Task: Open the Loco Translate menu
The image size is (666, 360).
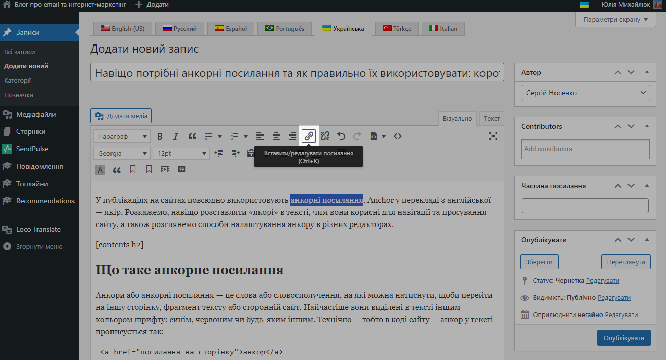Action: [40, 229]
